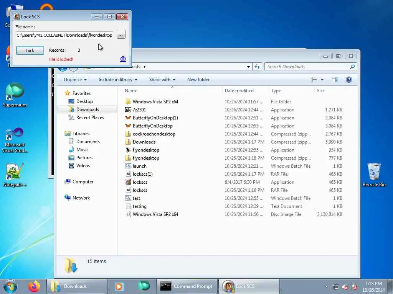The image size is (393, 294).
Task: Show hidden system tray icons
Action: pyautogui.click(x=326, y=287)
